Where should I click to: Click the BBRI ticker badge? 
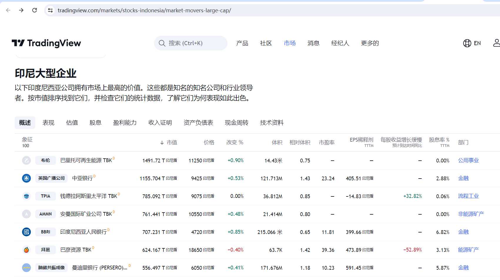(x=46, y=232)
